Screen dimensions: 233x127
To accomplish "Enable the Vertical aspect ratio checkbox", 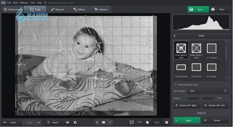I will pyautogui.click(x=175, y=84).
